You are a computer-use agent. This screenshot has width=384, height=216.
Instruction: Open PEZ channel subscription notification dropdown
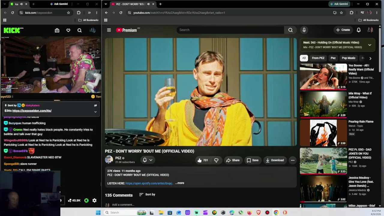148,160
